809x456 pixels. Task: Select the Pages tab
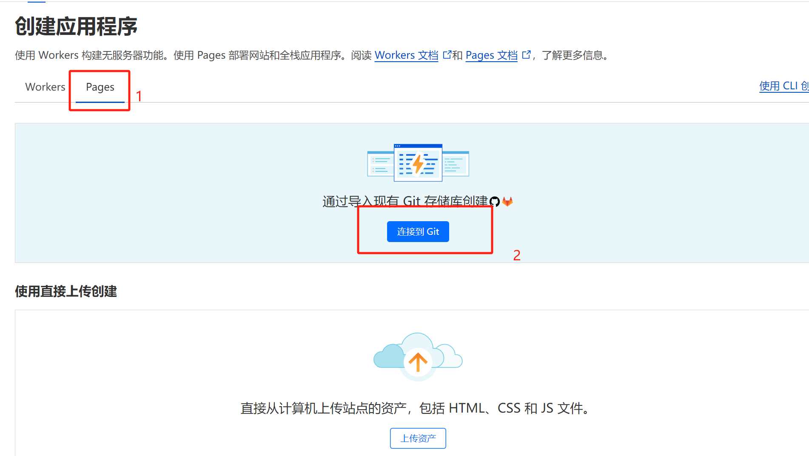tap(100, 87)
